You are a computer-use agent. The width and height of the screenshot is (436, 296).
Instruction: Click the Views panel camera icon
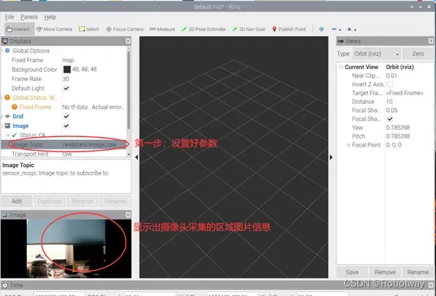point(341,41)
